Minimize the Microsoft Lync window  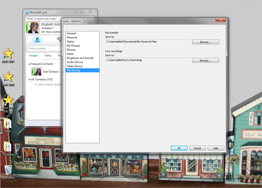click(x=76, y=12)
